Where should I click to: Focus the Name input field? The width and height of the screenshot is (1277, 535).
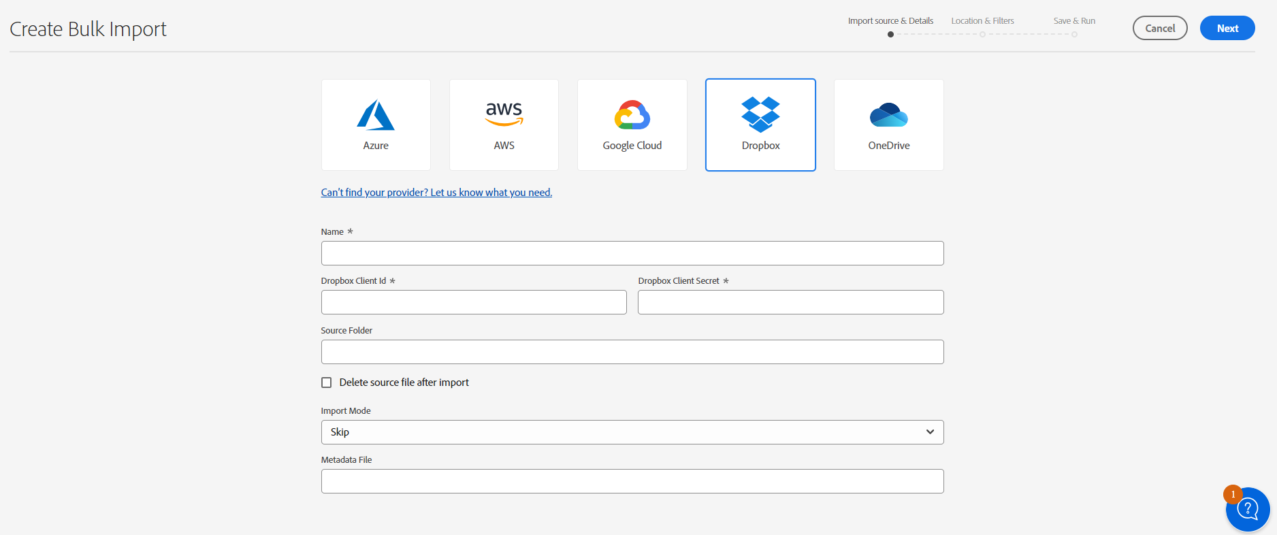coord(632,253)
